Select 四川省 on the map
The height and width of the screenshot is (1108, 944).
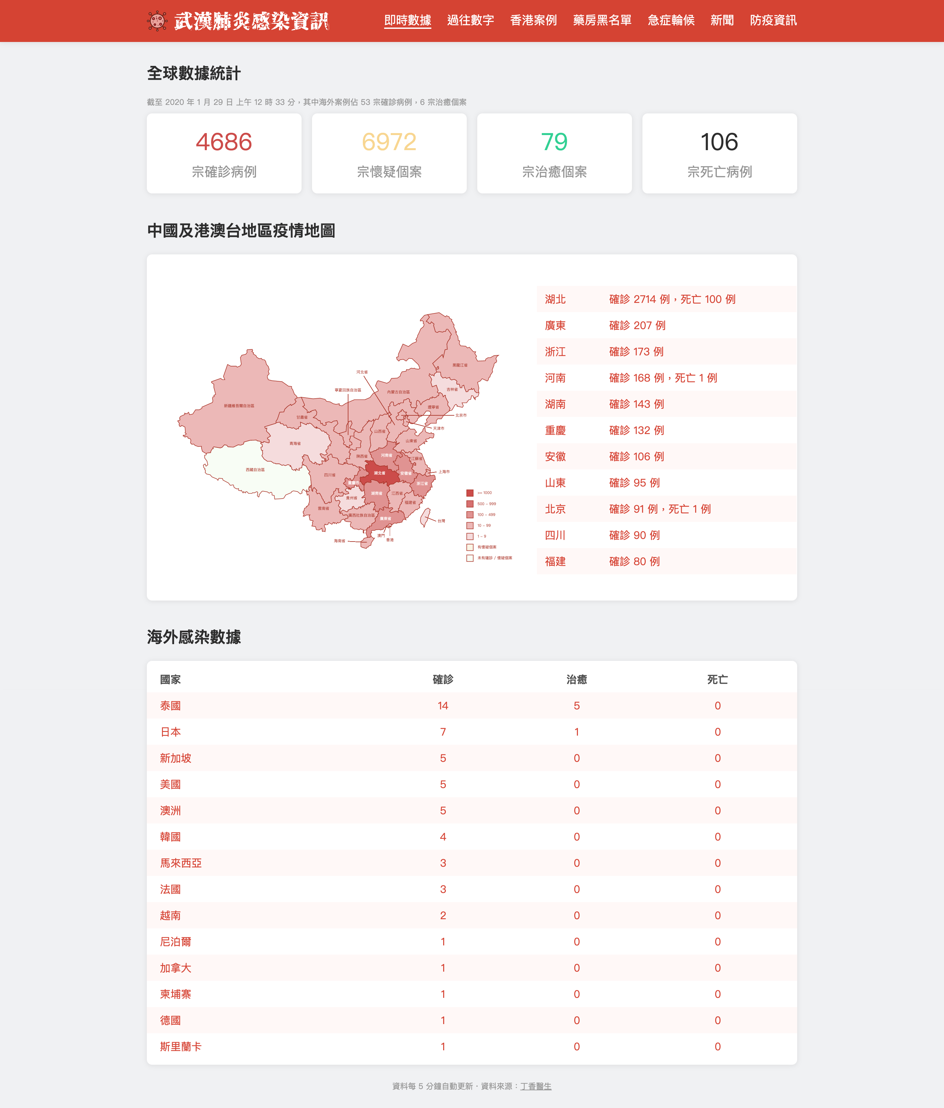tap(330, 475)
